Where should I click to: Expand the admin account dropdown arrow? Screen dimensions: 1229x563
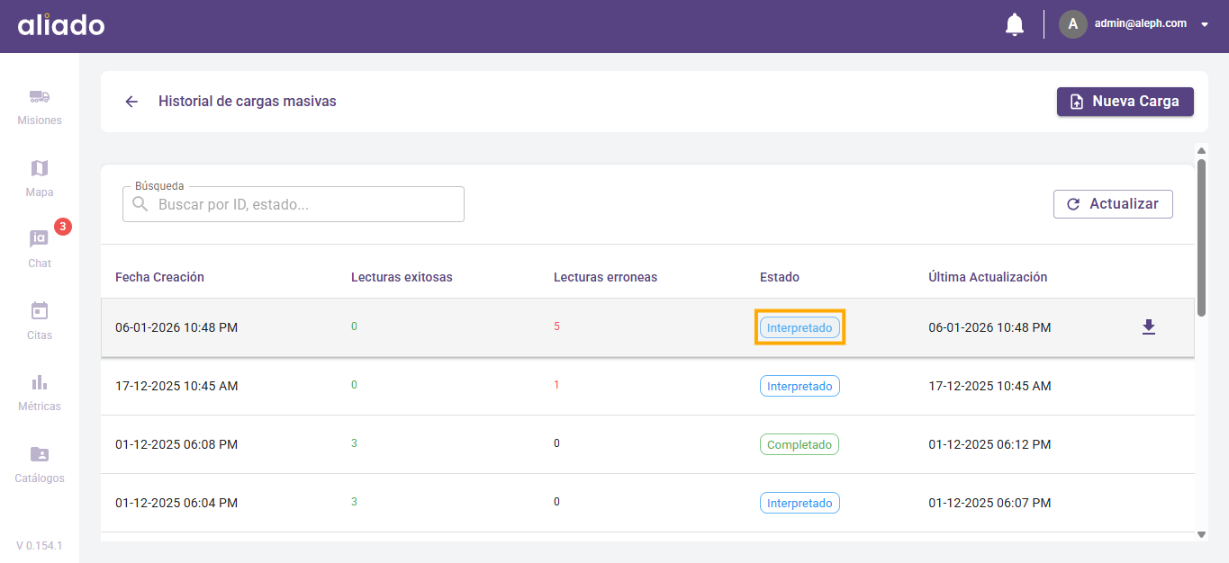pos(1205,25)
